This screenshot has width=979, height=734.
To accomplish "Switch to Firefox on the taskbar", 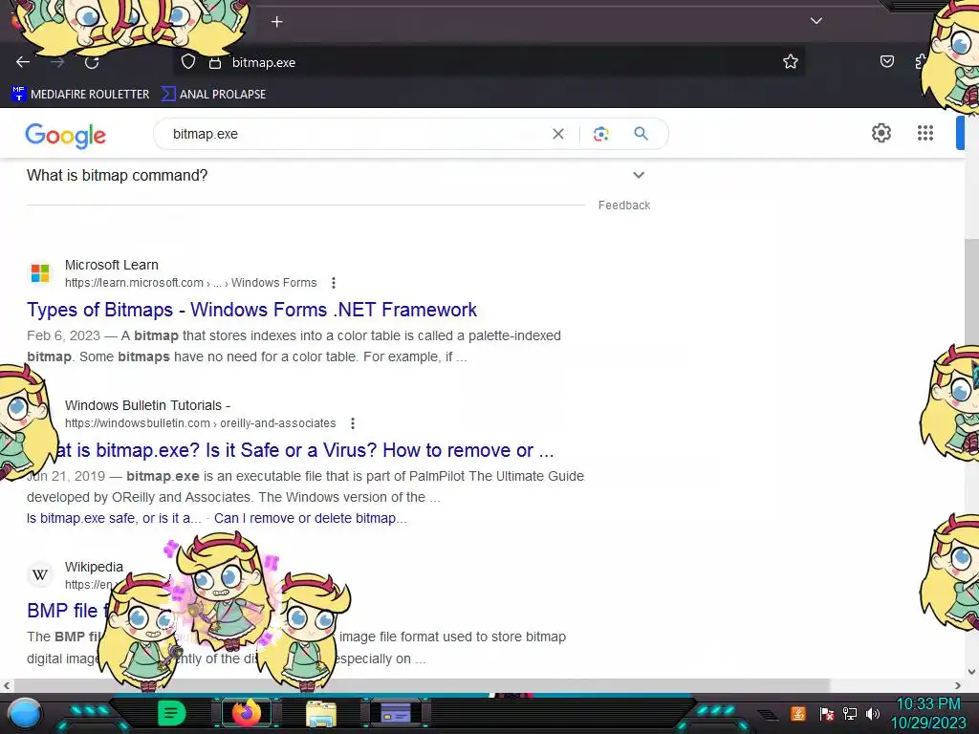I will pos(247,713).
